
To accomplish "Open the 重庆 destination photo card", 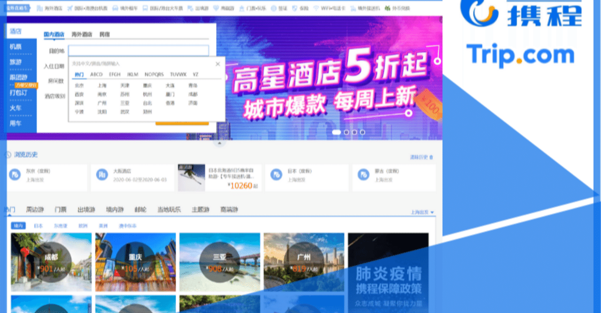I will pyautogui.click(x=135, y=262).
